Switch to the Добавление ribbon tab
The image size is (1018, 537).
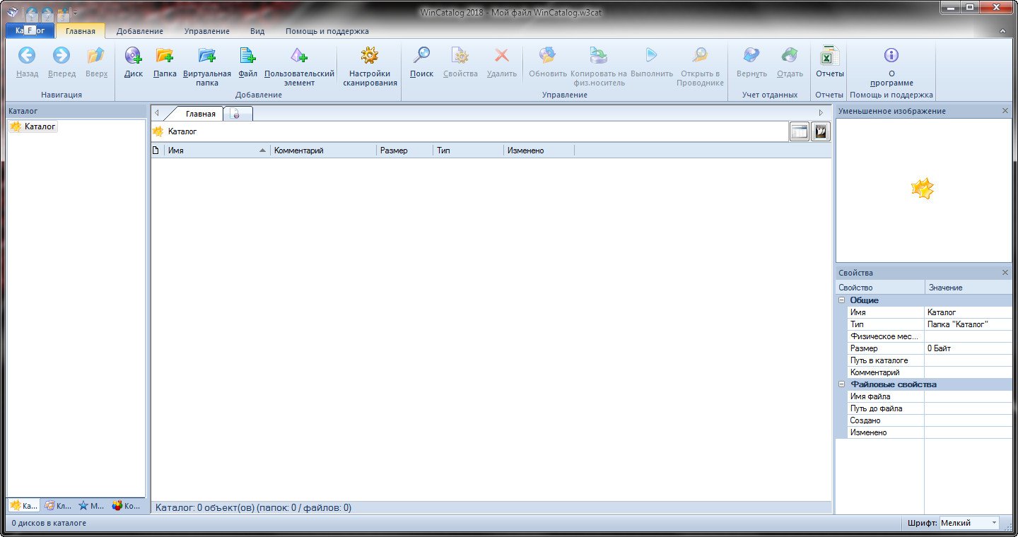pyautogui.click(x=139, y=31)
